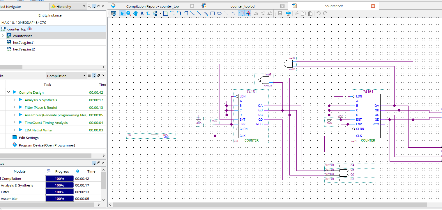Pick the Orthogonal Conduit tool
The height and width of the screenshot is (210, 442).
[x=186, y=13]
